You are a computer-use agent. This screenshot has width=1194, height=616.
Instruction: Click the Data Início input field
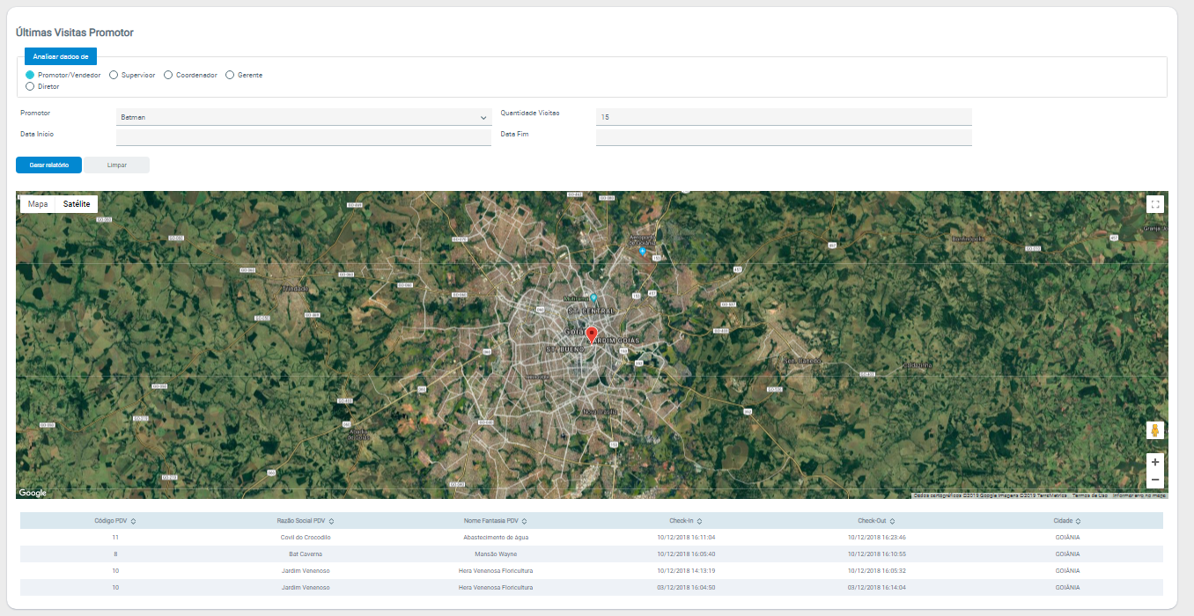[303, 136]
